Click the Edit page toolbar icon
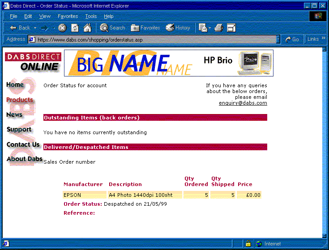The height and width of the screenshot is (250, 329). pyautogui.click(x=231, y=28)
